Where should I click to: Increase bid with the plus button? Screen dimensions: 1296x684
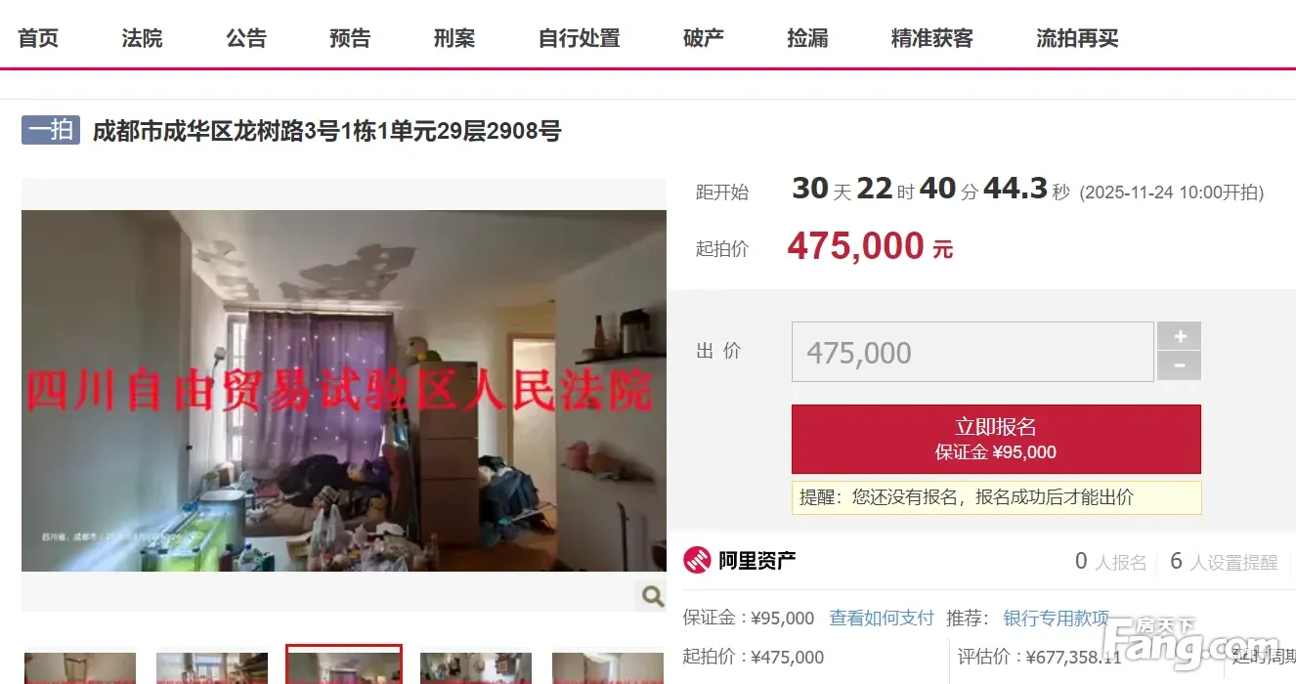tap(1180, 336)
